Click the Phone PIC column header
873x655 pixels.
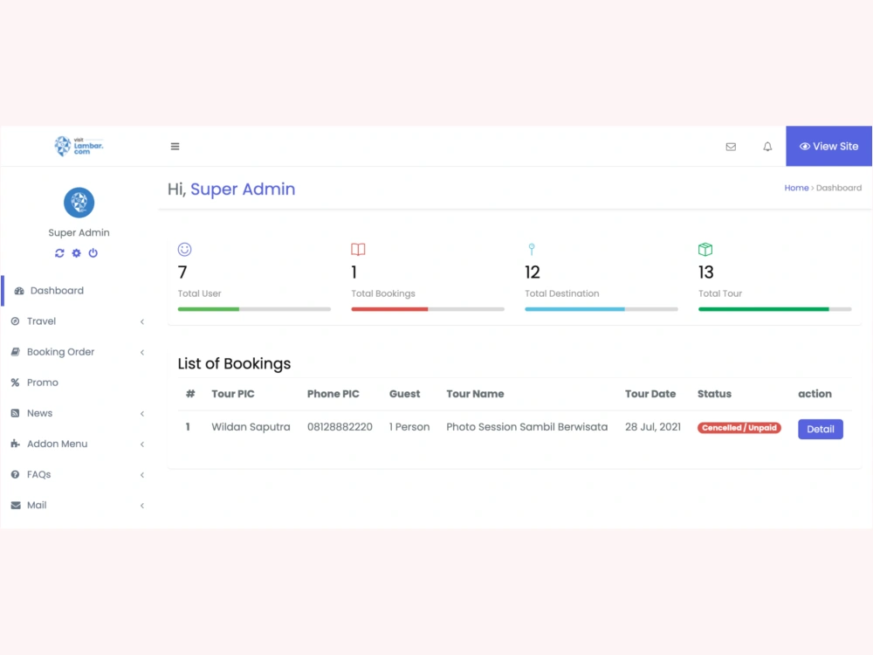pyautogui.click(x=333, y=394)
